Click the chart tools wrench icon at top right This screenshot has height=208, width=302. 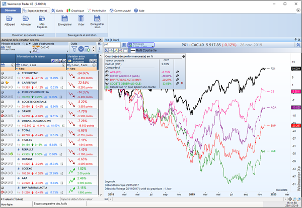click(x=298, y=45)
